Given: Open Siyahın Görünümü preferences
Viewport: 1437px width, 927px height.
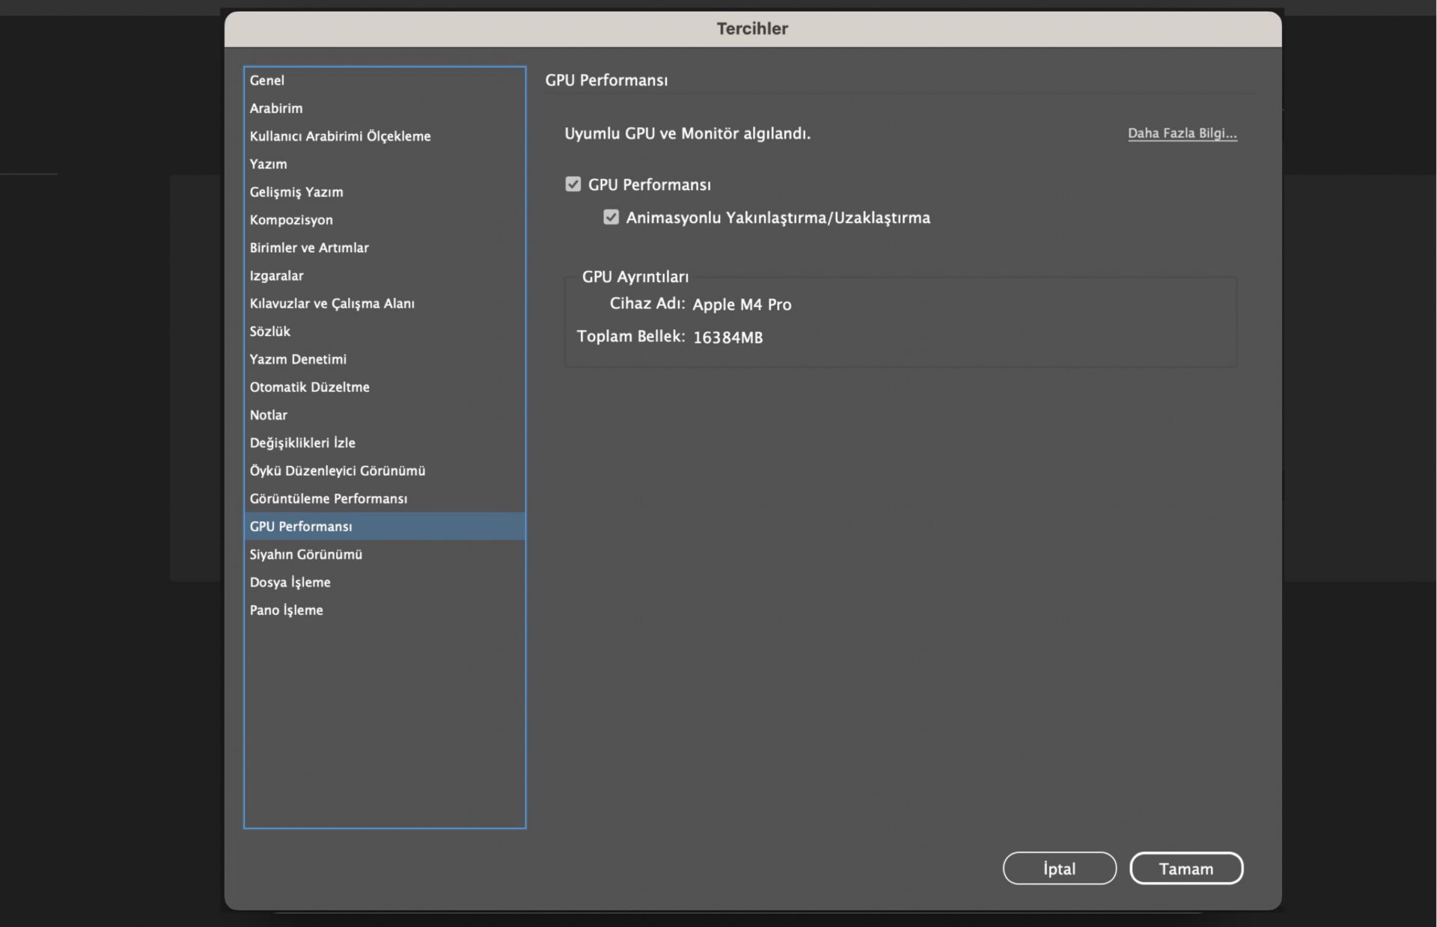Looking at the screenshot, I should pyautogui.click(x=305, y=554).
